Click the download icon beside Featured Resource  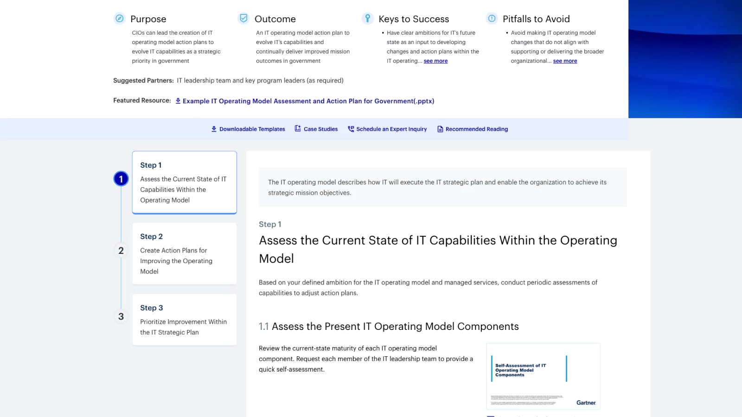click(x=178, y=101)
